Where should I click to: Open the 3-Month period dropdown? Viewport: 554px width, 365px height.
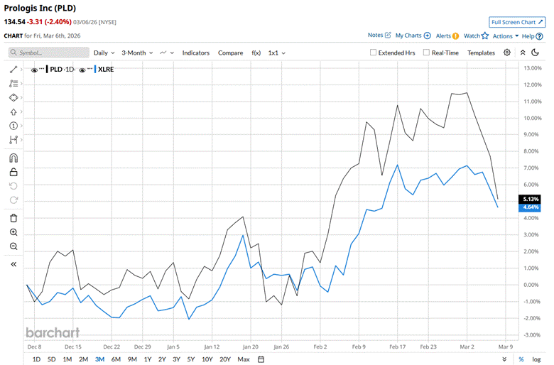137,53
